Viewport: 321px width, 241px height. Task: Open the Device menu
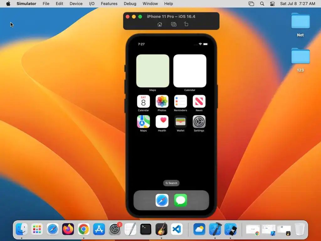pyautogui.click(x=76, y=4)
